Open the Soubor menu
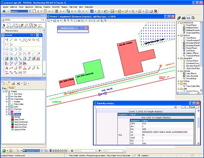This screenshot has width=204, height=158. tap(6, 7)
